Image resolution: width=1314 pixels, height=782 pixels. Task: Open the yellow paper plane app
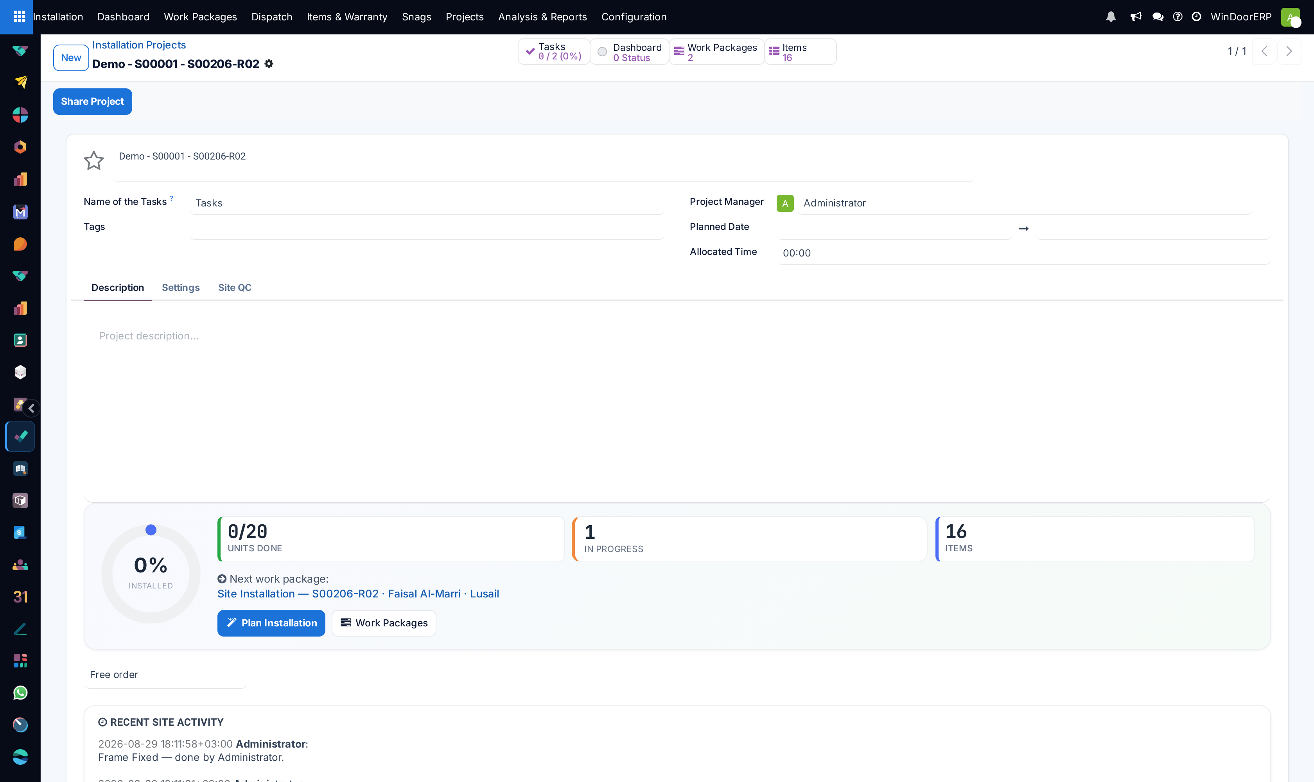click(21, 82)
